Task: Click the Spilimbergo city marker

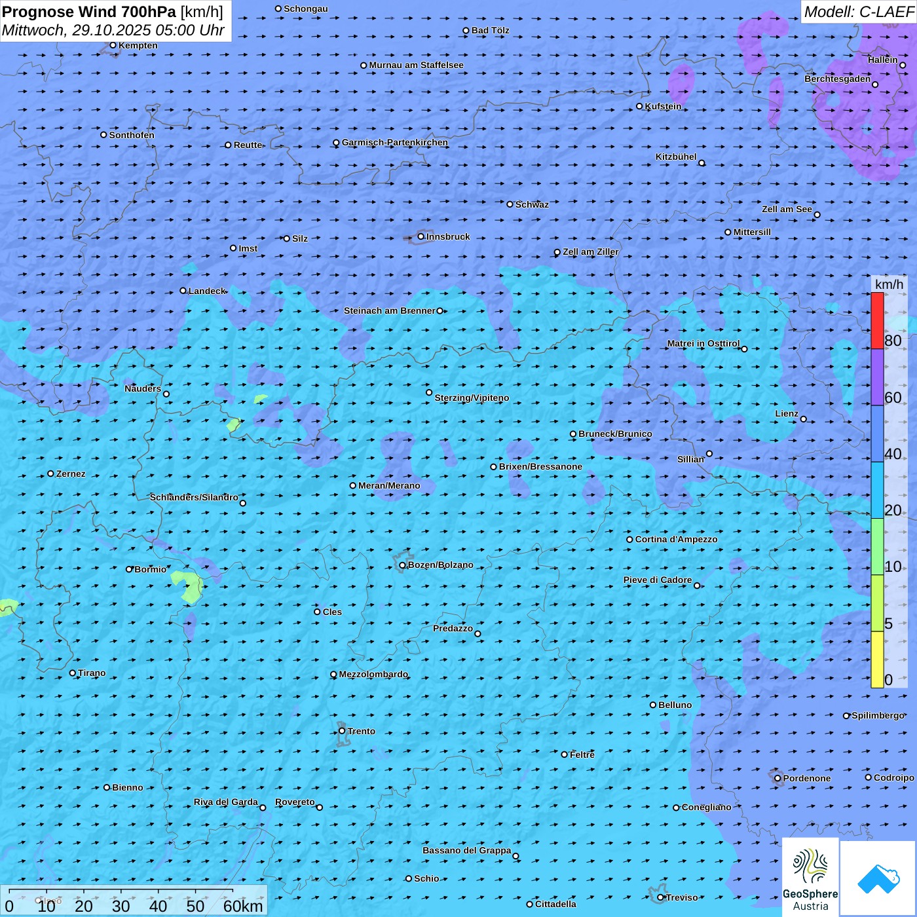Action: 846,716
